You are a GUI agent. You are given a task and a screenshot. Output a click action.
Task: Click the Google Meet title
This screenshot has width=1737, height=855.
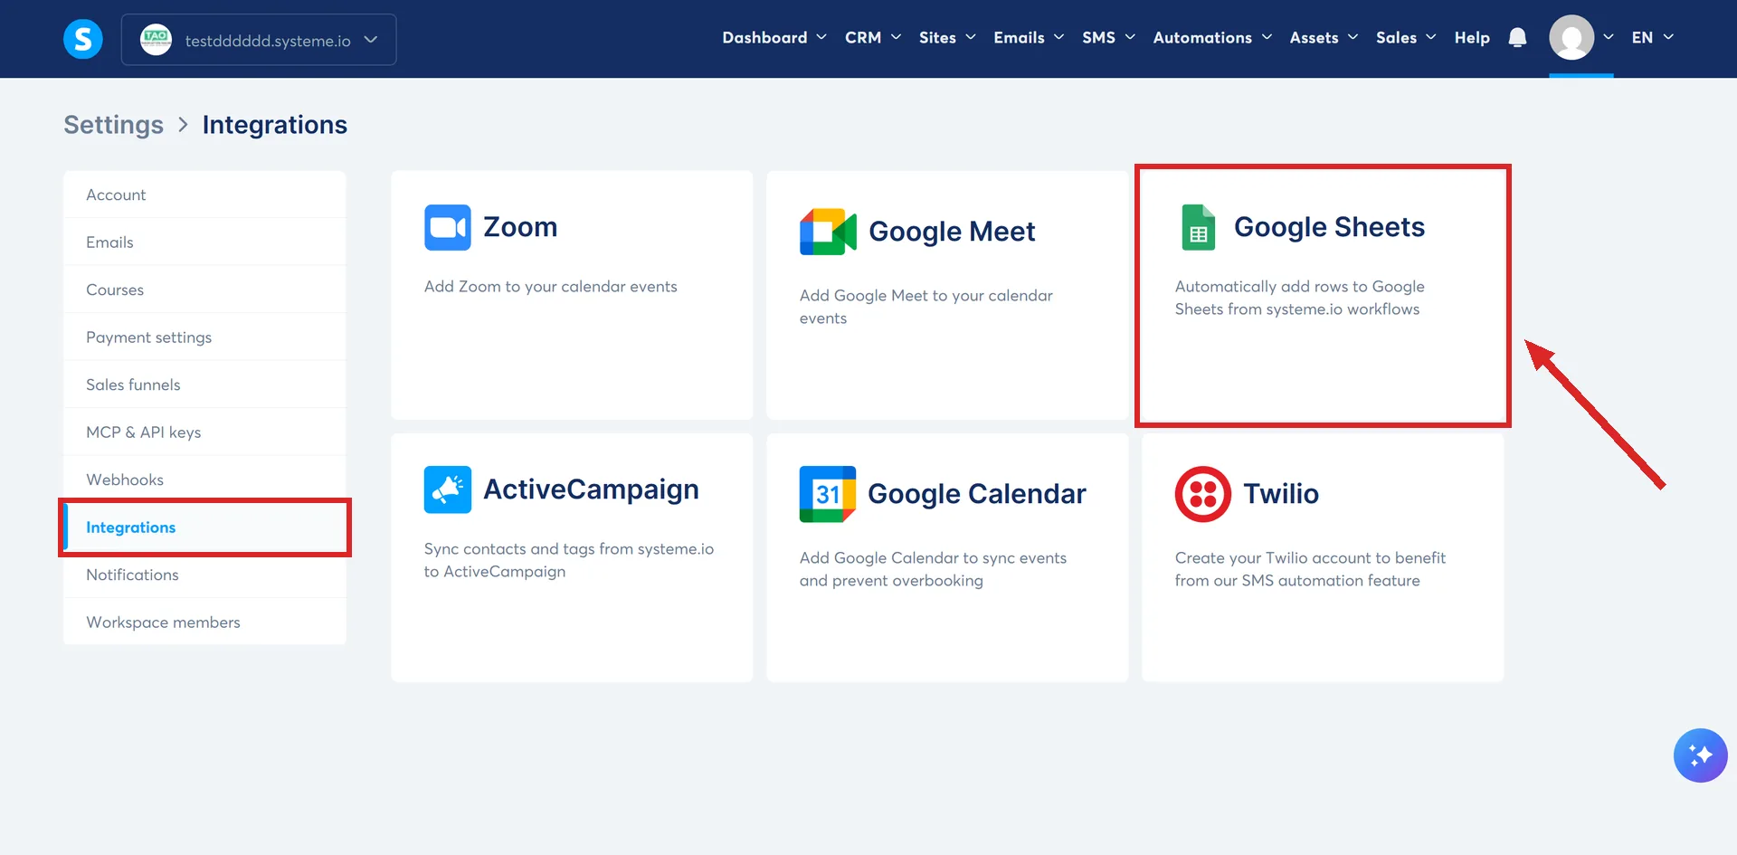(x=952, y=232)
